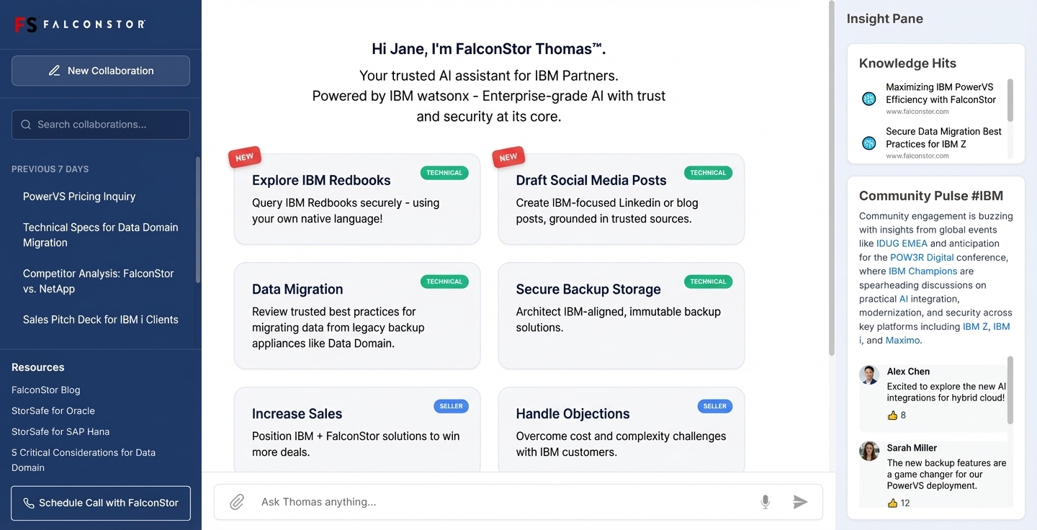Open the FalconStor Blog resource link
This screenshot has width=1037, height=530.
coord(46,390)
